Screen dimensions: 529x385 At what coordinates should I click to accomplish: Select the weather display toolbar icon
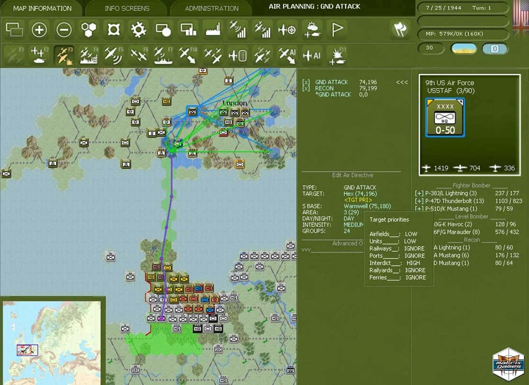pos(313,30)
